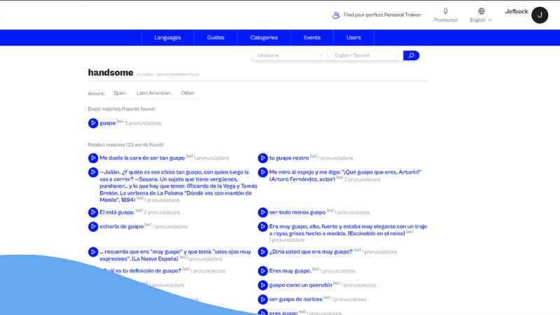
Task: Open the Guides menu
Action: (x=216, y=38)
